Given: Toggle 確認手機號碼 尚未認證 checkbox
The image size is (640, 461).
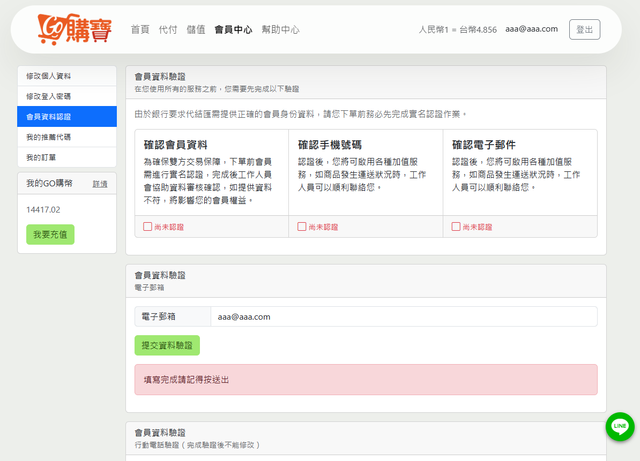Looking at the screenshot, I should 302,226.
